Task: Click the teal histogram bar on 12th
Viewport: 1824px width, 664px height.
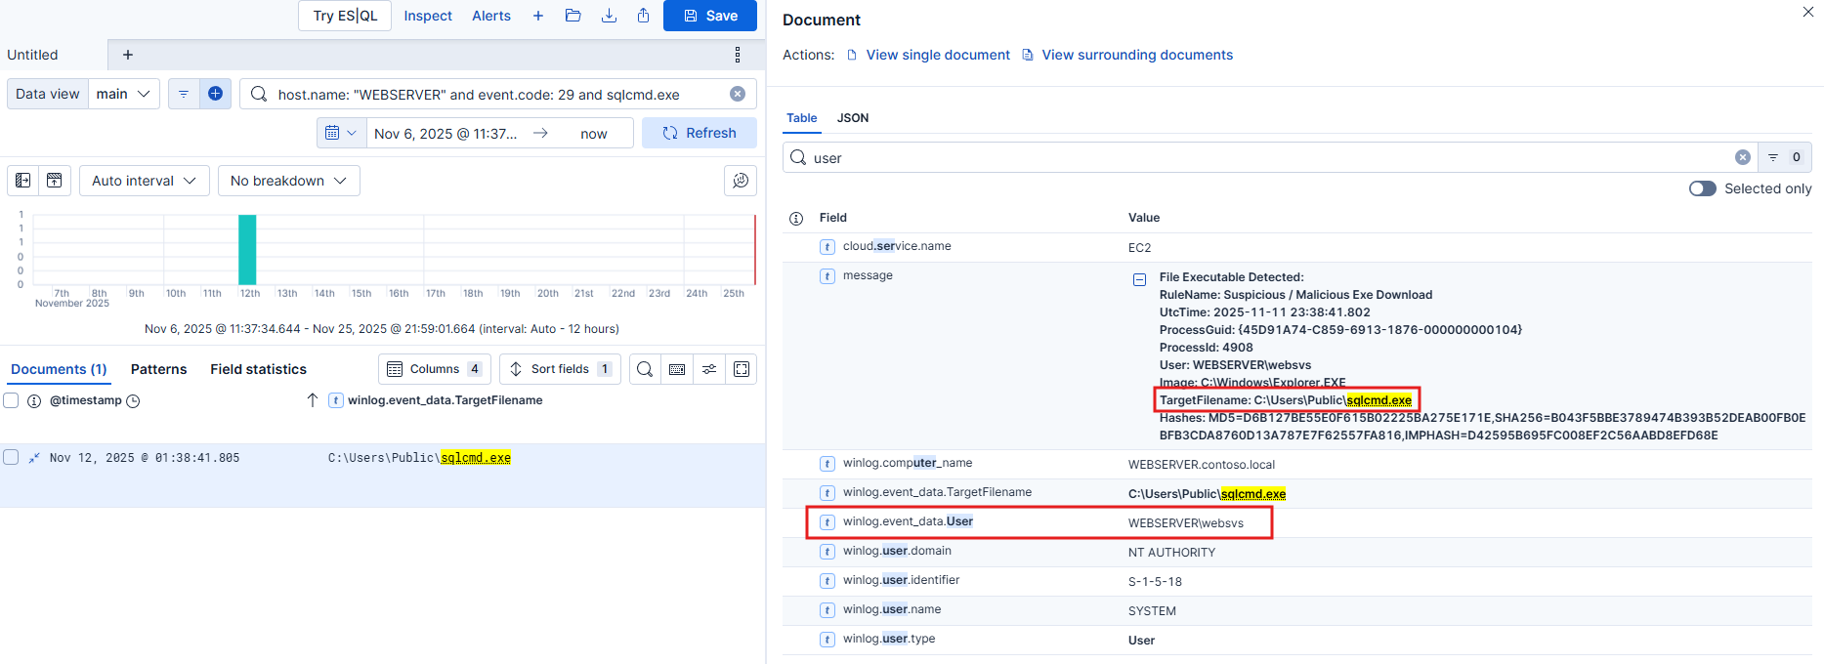Action: pos(247,250)
